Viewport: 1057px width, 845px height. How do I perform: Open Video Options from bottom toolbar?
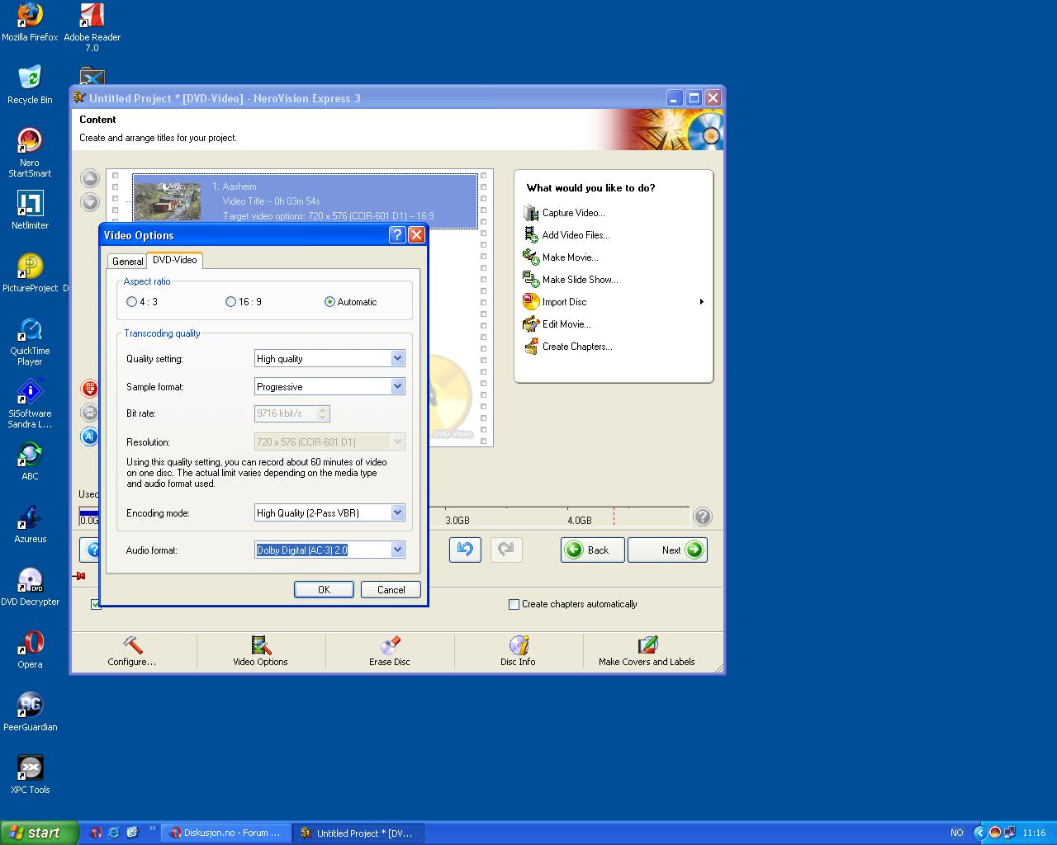click(x=260, y=651)
